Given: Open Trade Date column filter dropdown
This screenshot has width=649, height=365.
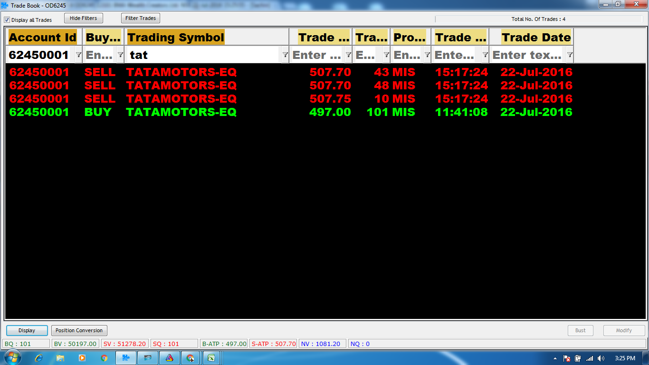Looking at the screenshot, I should point(570,55).
